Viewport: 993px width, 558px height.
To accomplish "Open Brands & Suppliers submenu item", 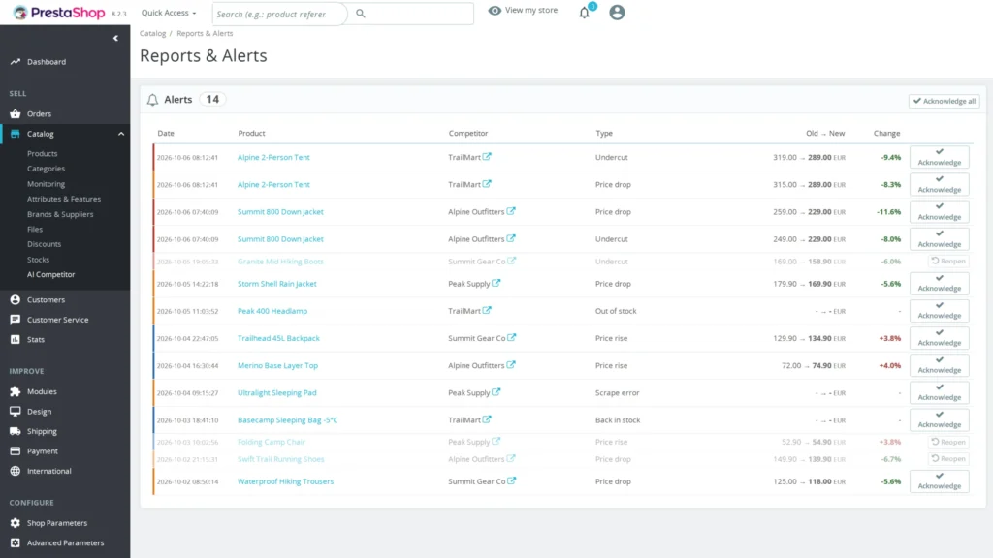I will tap(60, 214).
